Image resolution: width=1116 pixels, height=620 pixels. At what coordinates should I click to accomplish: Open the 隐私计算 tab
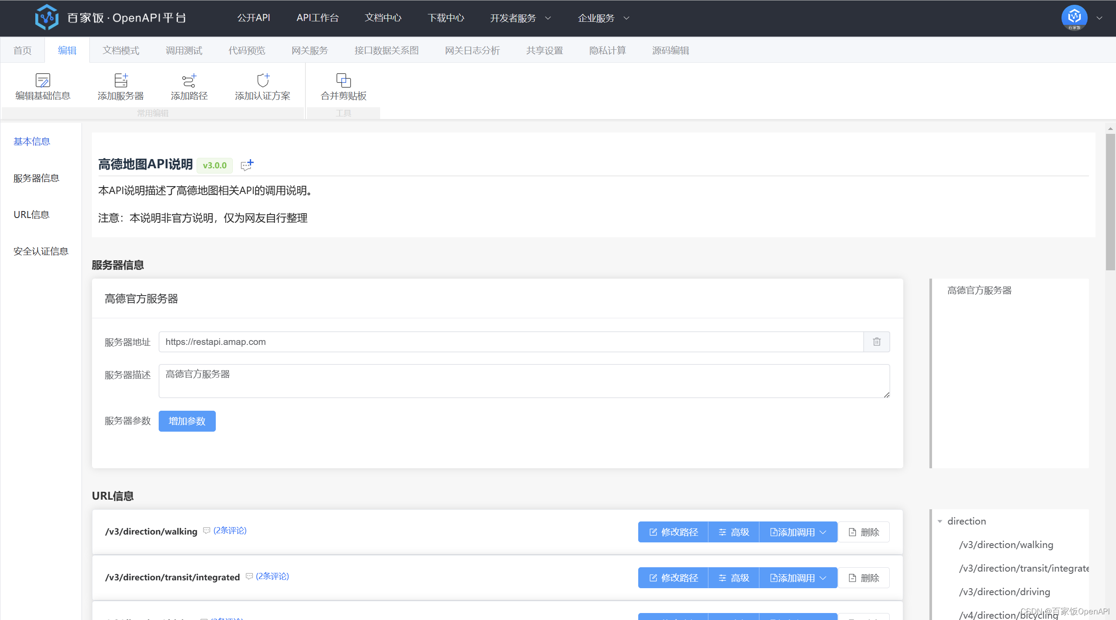pyautogui.click(x=607, y=51)
